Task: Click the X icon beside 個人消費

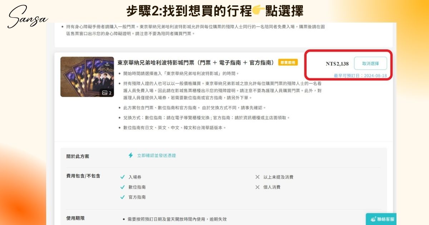Action: click(x=257, y=187)
